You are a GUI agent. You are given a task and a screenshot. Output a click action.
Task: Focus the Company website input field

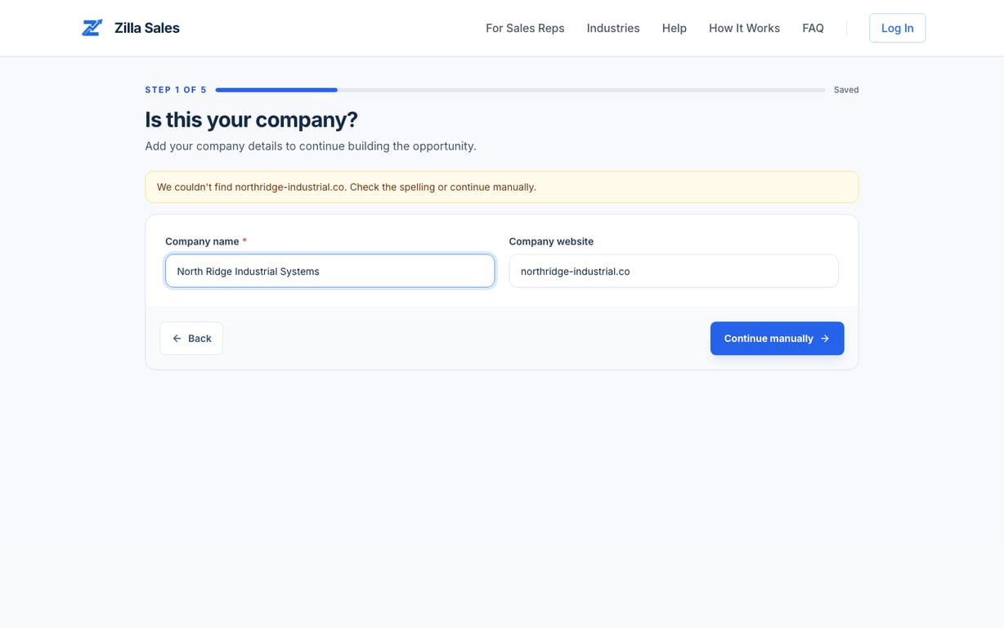[x=674, y=271]
